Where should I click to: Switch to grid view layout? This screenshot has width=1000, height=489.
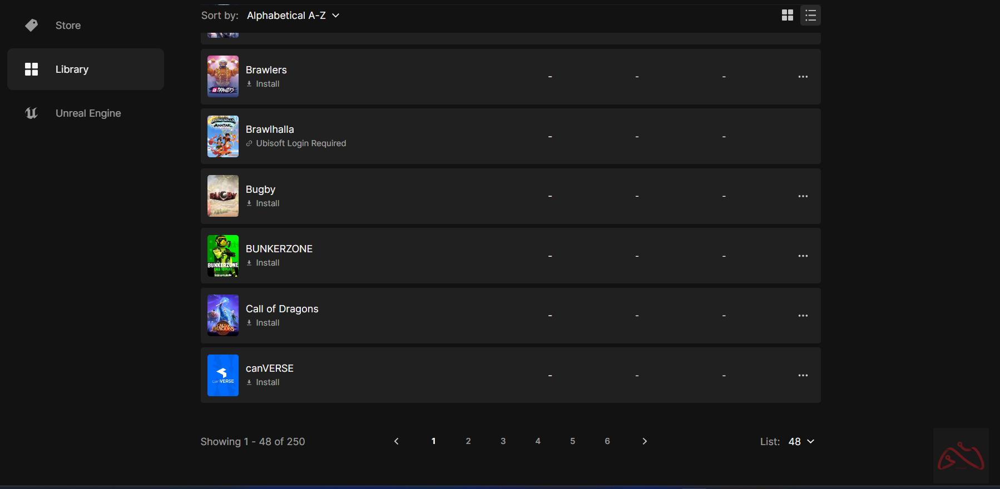[787, 16]
